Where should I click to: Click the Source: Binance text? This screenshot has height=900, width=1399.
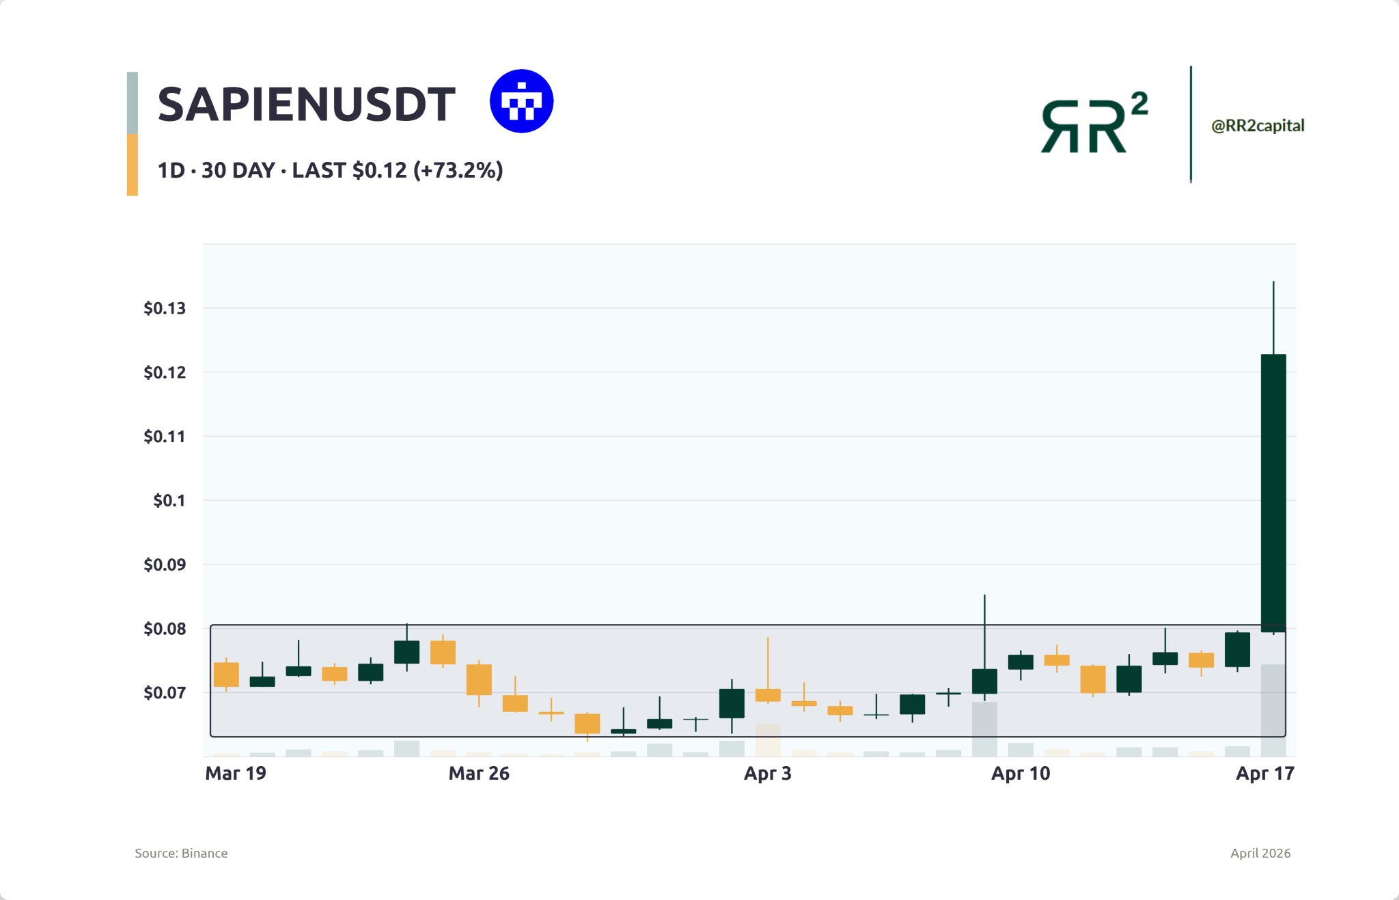pos(181,853)
